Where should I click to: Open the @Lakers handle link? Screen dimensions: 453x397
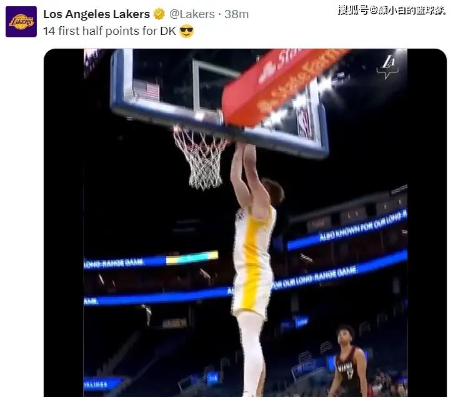coord(192,14)
